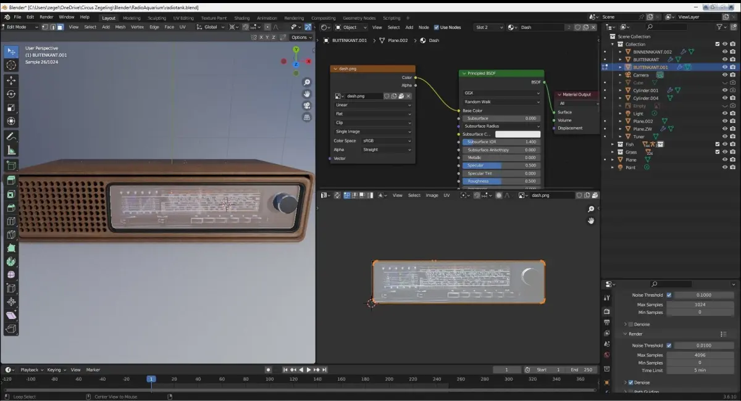The width and height of the screenshot is (741, 401).
Task: Play the animation in timeline
Action: (308, 370)
